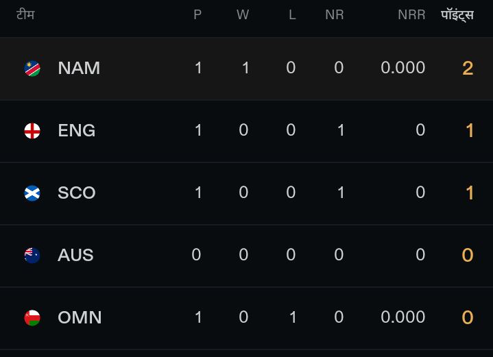Open the OMN team name link
This screenshot has height=357, width=493.
[80, 317]
